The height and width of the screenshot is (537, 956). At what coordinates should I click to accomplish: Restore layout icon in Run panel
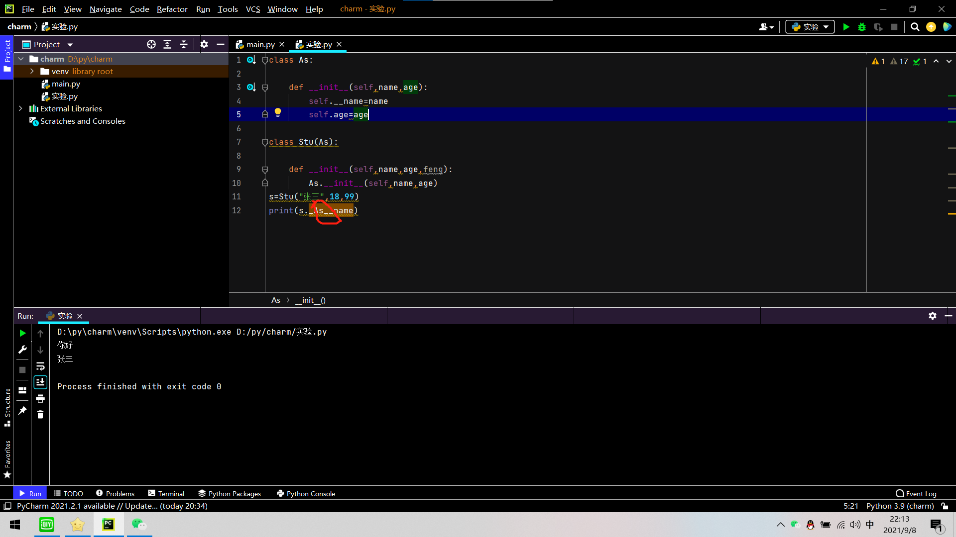(22, 390)
